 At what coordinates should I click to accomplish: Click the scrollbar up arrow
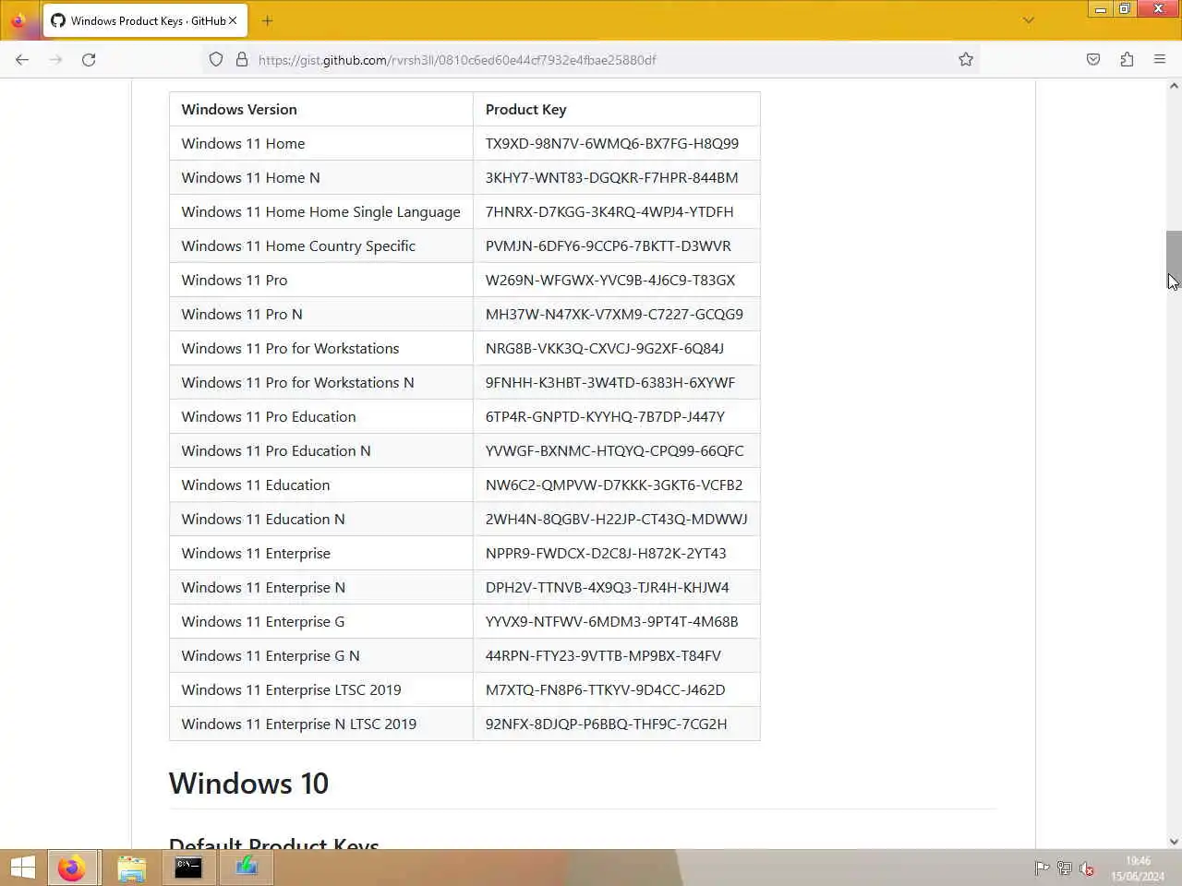coord(1174,86)
